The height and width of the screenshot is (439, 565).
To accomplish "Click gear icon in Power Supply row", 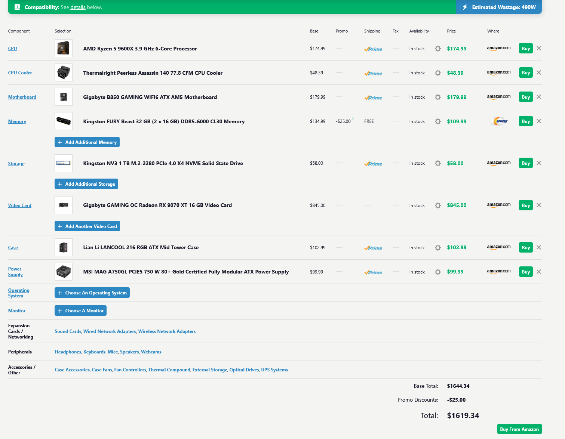I will [x=438, y=272].
